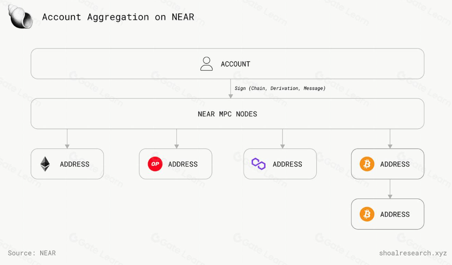Screen dimensions: 452x265
Task: Click the seashell logo in the header
Action: pyautogui.click(x=20, y=17)
